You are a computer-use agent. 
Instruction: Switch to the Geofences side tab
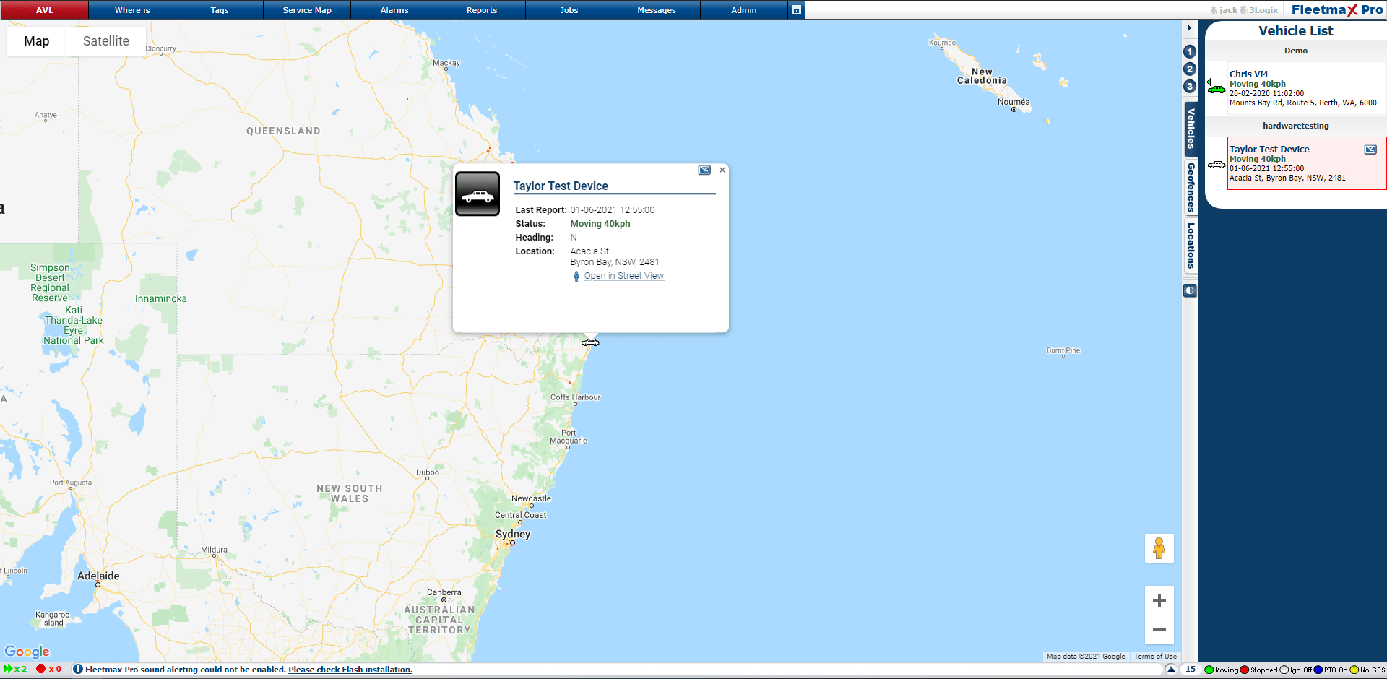pyautogui.click(x=1191, y=187)
